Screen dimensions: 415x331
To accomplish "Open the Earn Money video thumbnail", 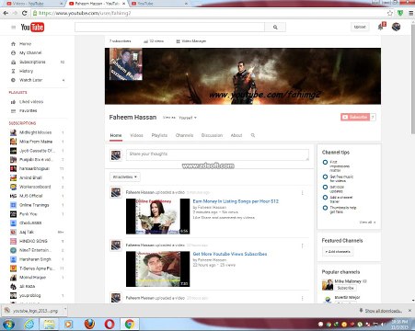I will coord(158,216).
